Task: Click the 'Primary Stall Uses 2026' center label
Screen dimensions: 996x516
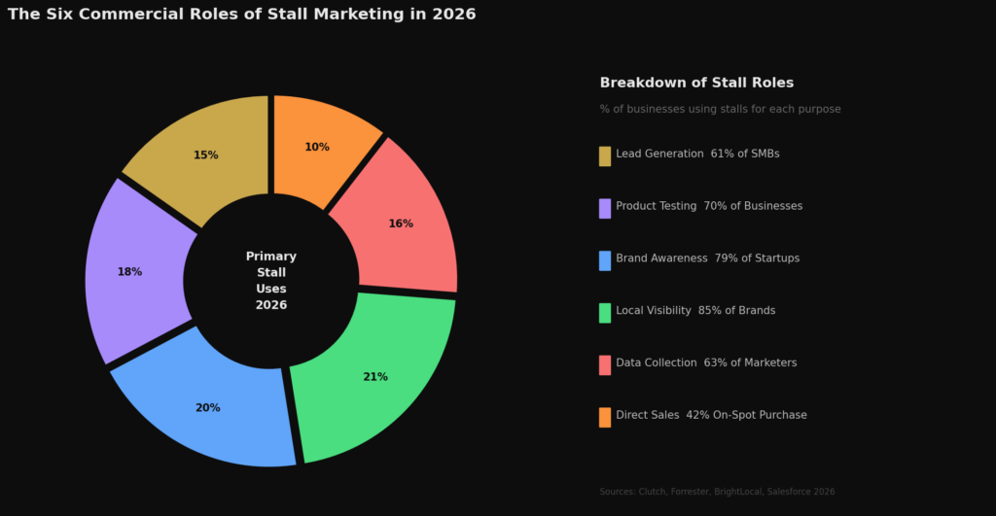Action: (271, 281)
